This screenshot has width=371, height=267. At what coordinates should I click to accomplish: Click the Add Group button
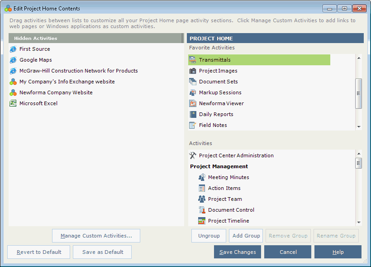tap(246, 236)
